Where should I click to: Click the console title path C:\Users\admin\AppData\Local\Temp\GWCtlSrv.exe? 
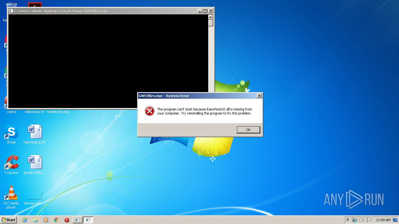[61, 11]
